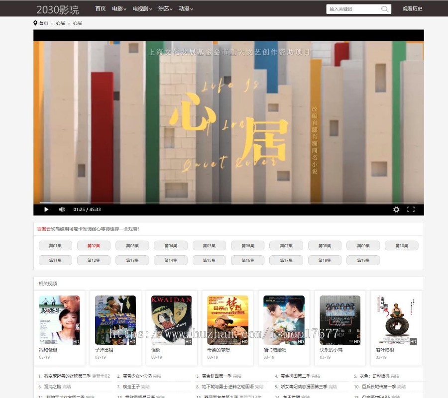
Task: Select episode 第08集
Action: coord(325,246)
